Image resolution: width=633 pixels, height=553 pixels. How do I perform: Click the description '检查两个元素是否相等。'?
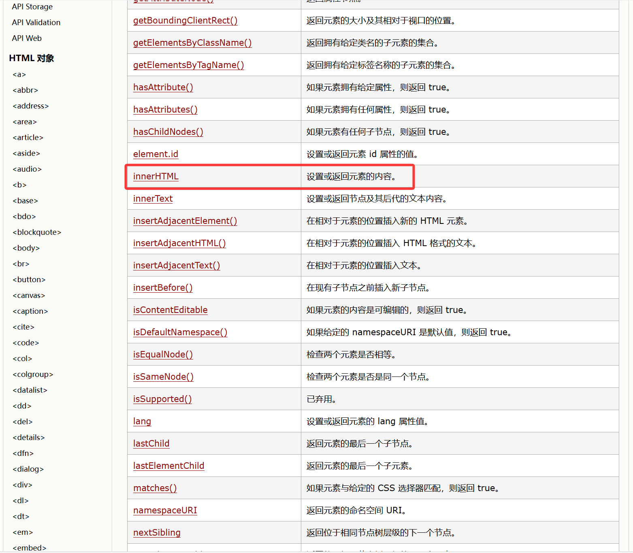pos(351,354)
